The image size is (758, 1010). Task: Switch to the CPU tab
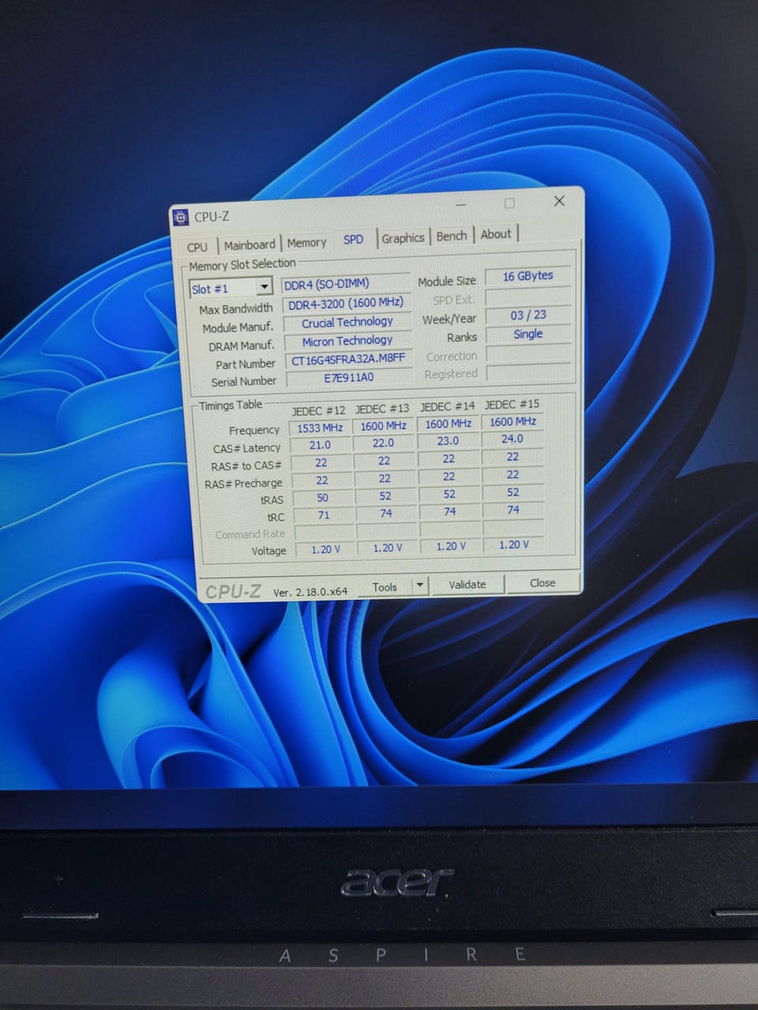tap(197, 246)
